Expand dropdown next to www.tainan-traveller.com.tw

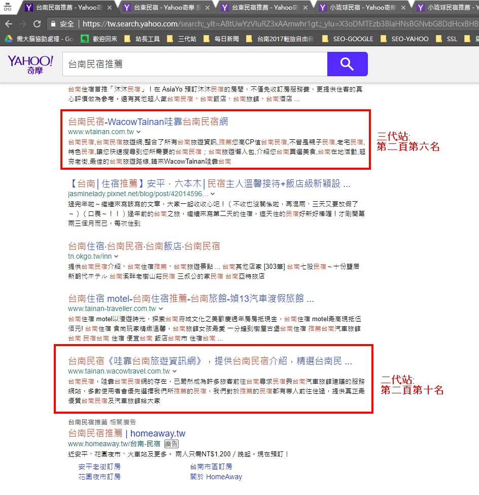pyautogui.click(x=161, y=309)
